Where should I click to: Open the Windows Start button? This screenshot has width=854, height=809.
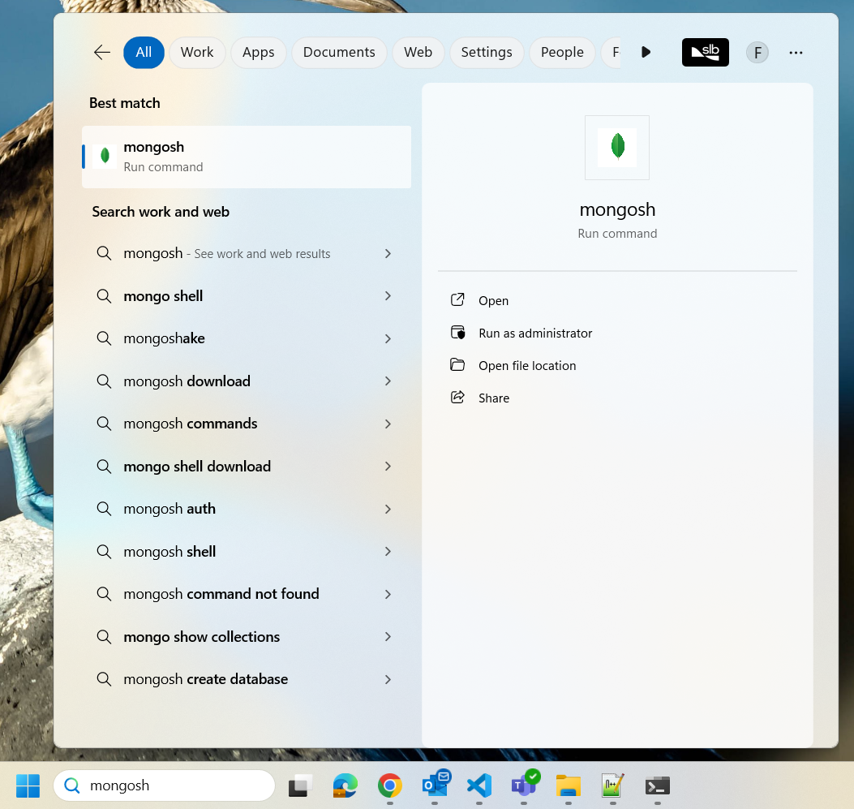pyautogui.click(x=28, y=785)
